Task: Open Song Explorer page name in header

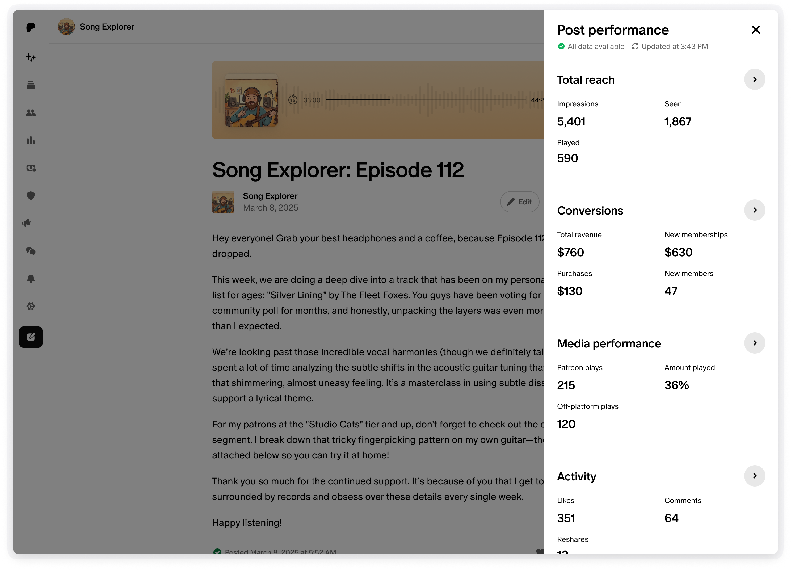Action: point(107,27)
